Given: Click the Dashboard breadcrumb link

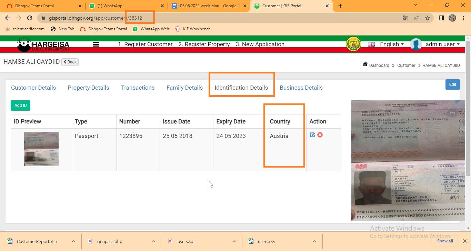Looking at the screenshot, I should coord(379,65).
